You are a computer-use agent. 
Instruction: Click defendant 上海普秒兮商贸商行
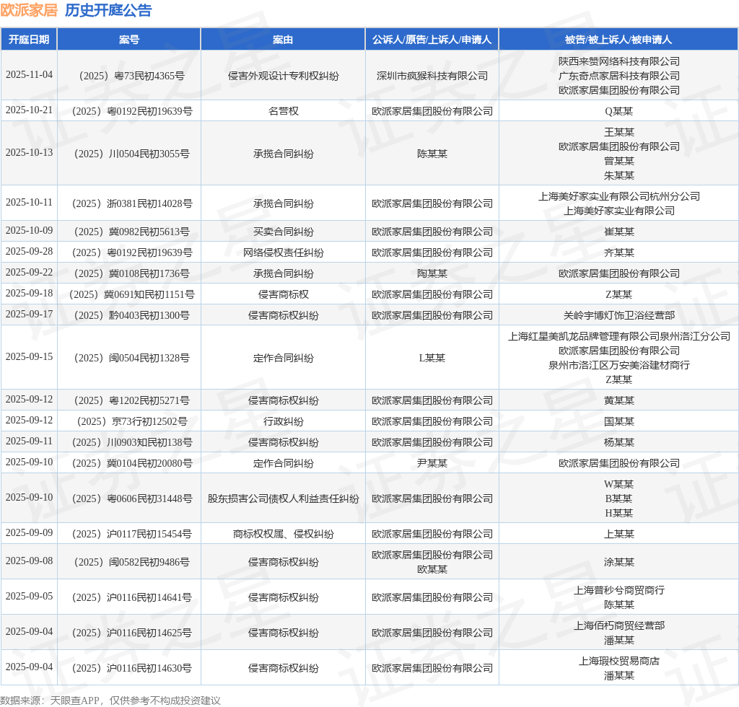click(x=618, y=590)
